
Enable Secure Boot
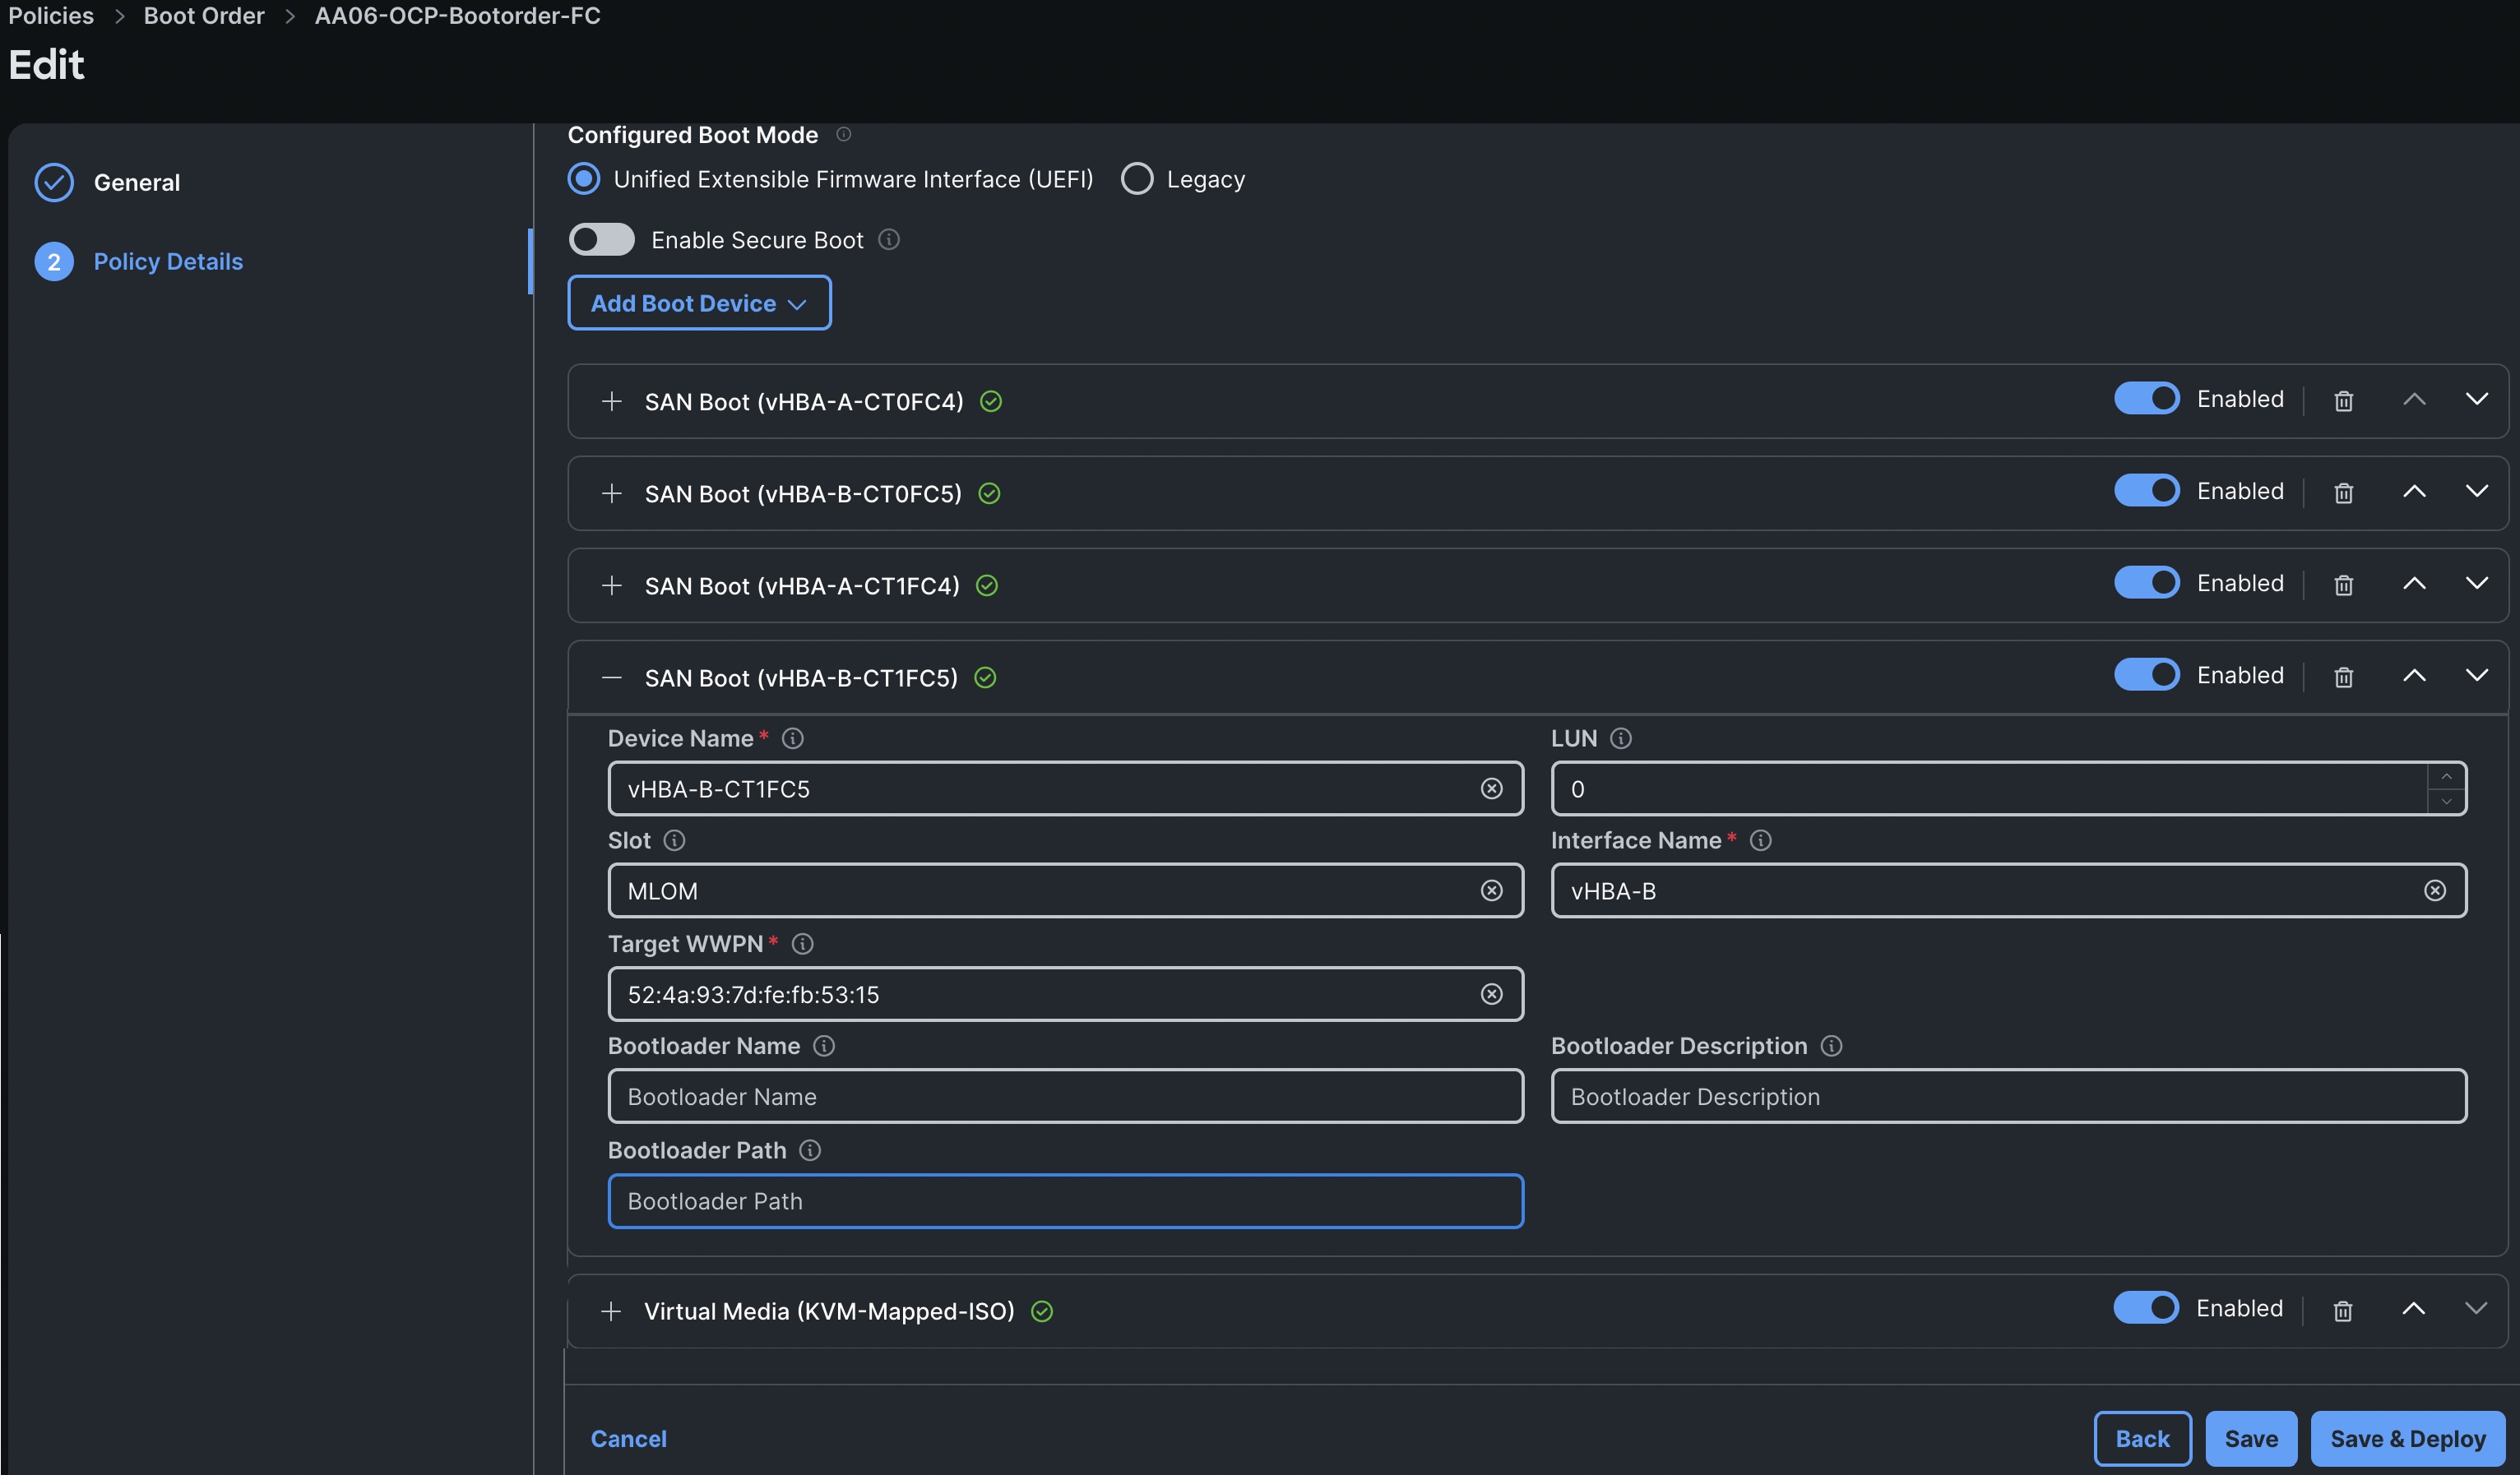(601, 239)
